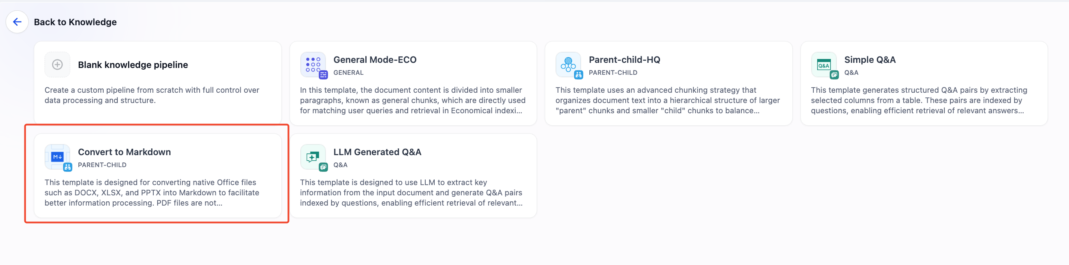Click the General Mode-ECO description text
Image resolution: width=1069 pixels, height=265 pixels.
coord(412,100)
